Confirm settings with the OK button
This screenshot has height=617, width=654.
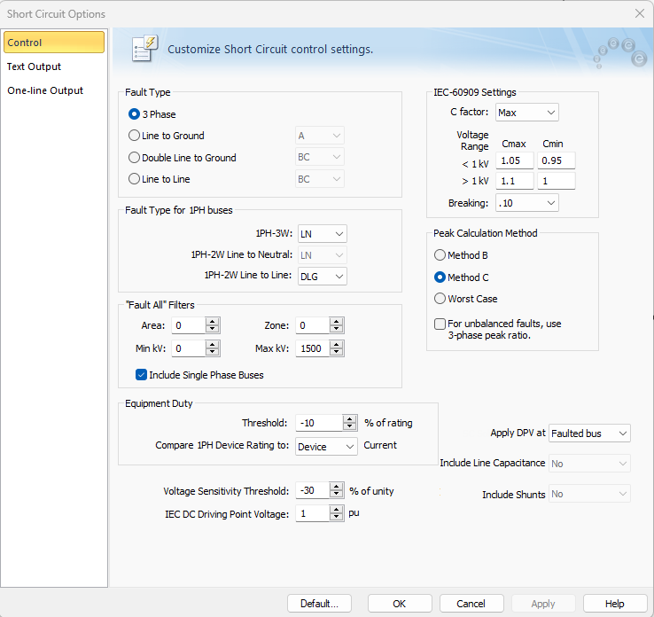[400, 603]
